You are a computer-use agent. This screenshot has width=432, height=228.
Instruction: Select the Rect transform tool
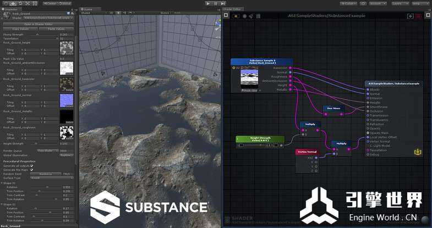point(35,4)
